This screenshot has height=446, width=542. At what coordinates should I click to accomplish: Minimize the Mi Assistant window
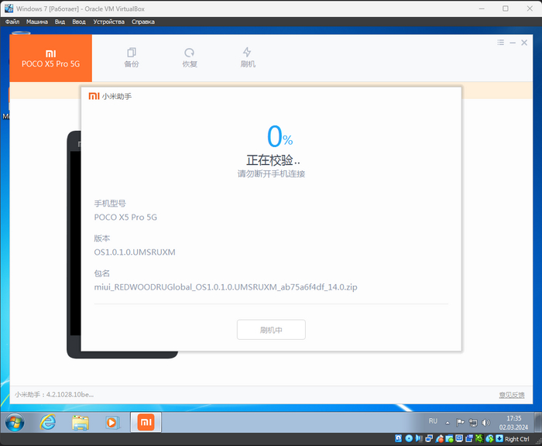point(513,42)
